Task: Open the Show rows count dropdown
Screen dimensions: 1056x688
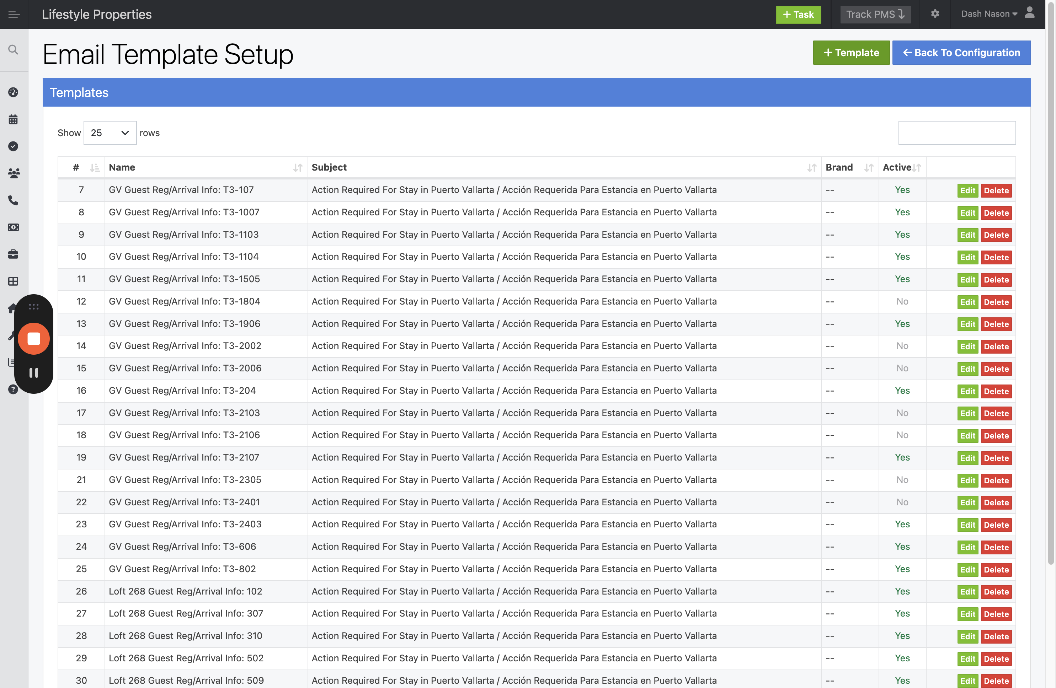Action: tap(110, 133)
